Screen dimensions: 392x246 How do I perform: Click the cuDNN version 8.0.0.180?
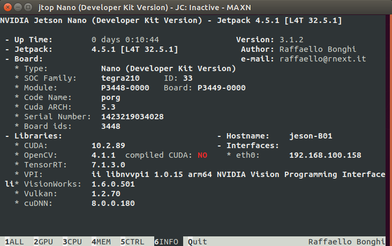tap(113, 203)
